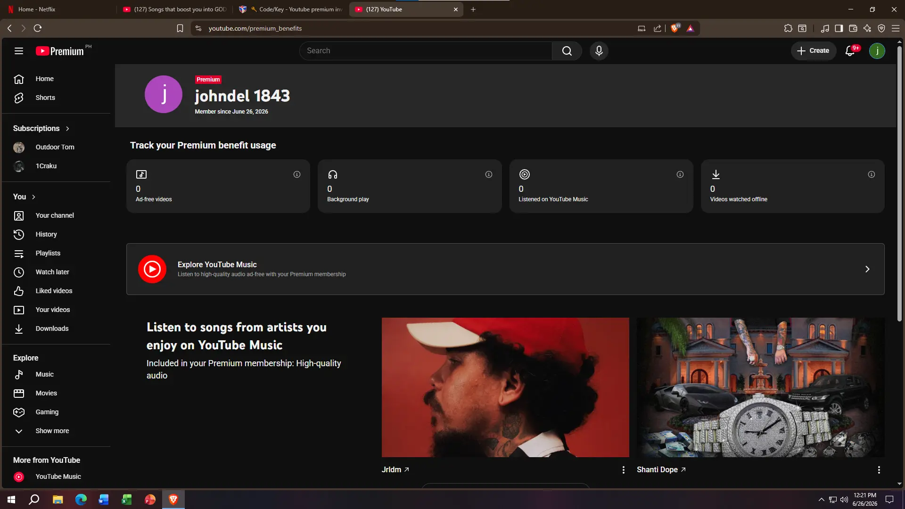Close the active YouTube tab
The height and width of the screenshot is (509, 905).
456,9
